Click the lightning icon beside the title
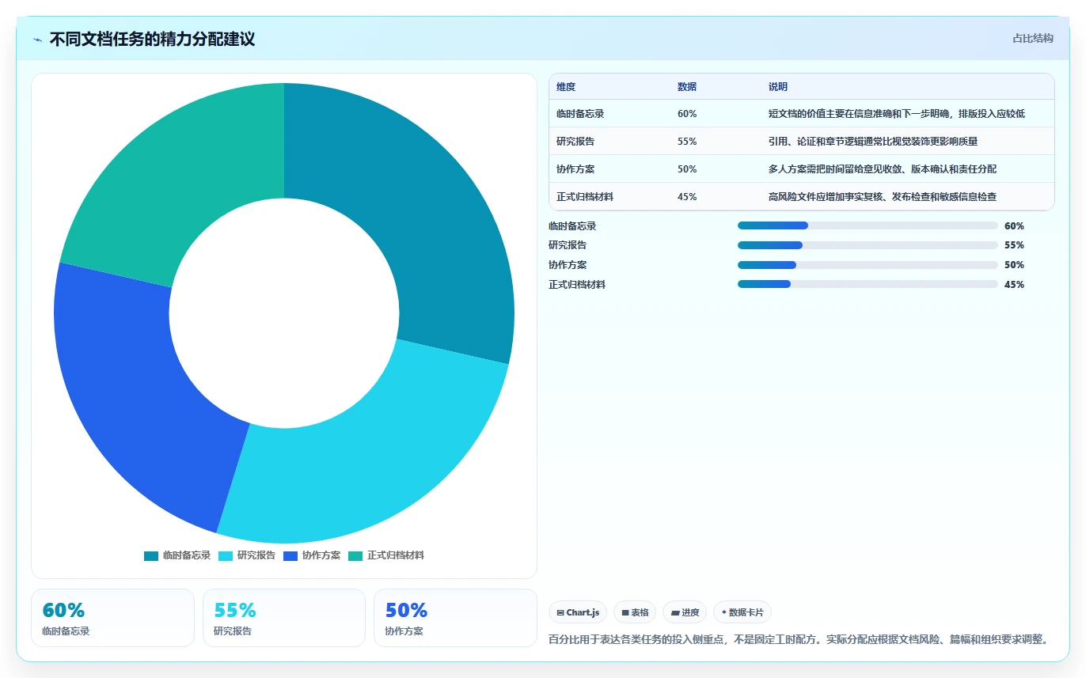The image size is (1086, 678). click(x=38, y=40)
